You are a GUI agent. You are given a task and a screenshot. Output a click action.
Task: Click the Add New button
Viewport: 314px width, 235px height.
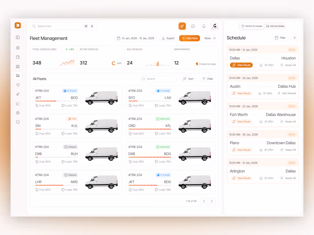pyautogui.click(x=189, y=38)
